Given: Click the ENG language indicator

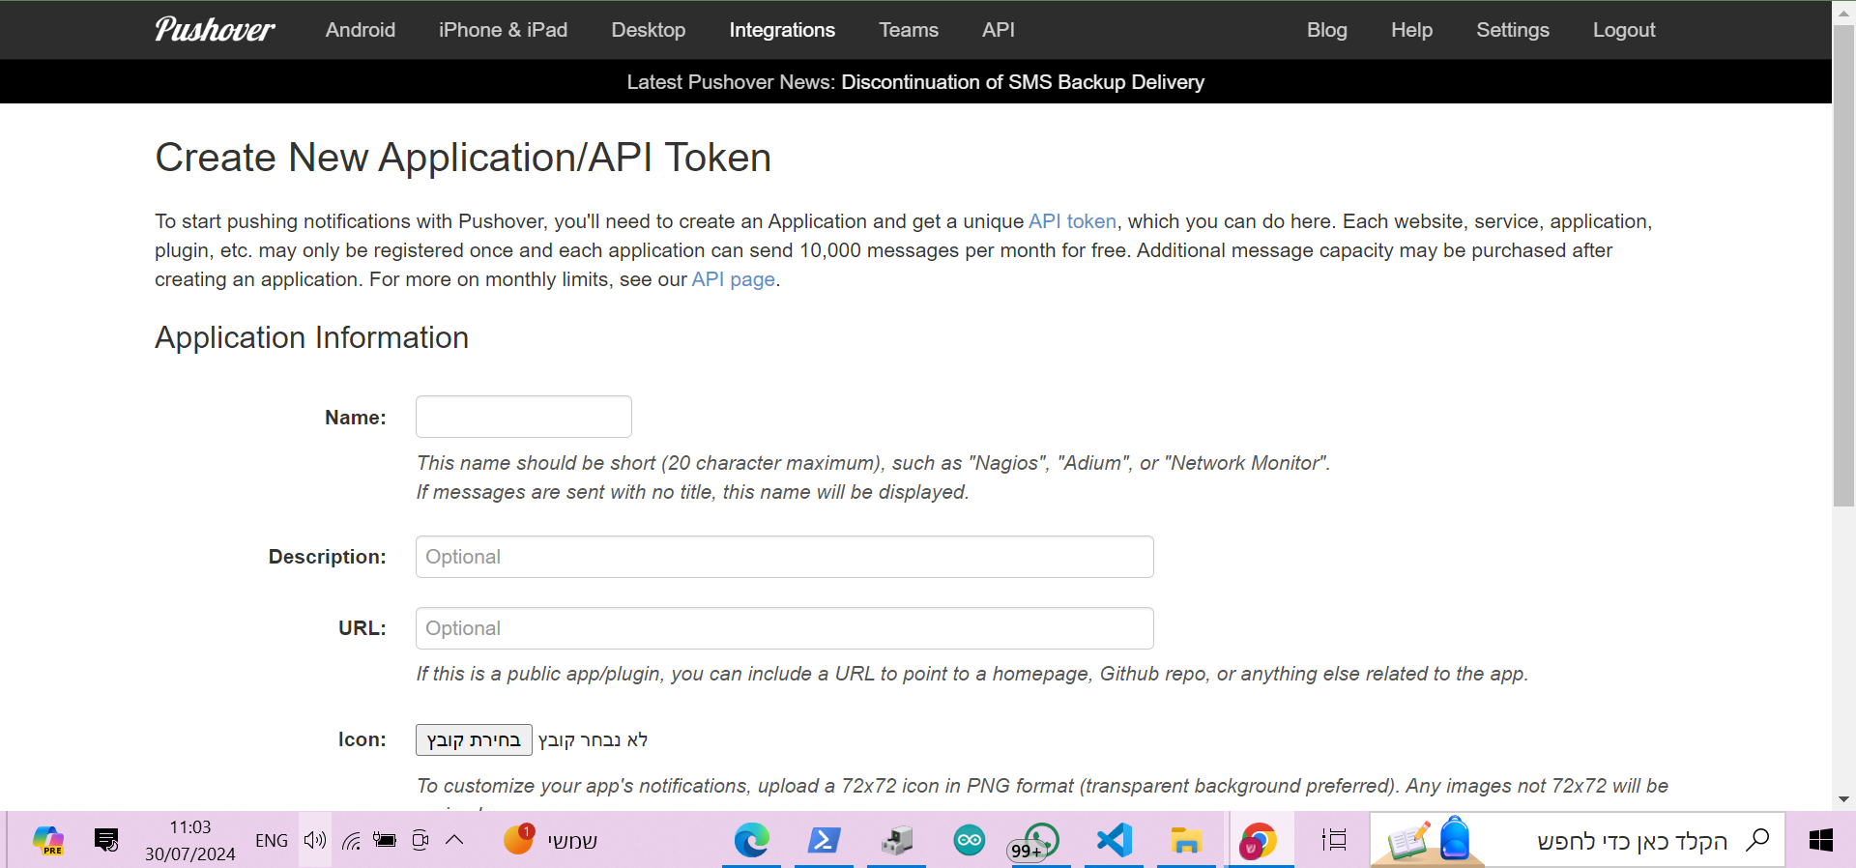Looking at the screenshot, I should tap(272, 841).
